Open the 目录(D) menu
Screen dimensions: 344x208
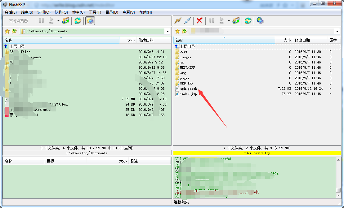[x=112, y=12]
